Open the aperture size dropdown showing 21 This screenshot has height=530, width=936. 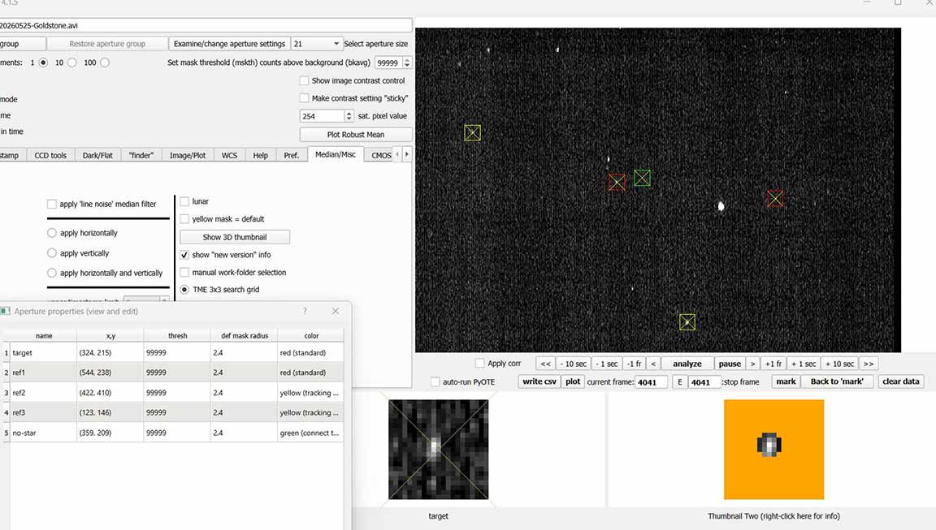[316, 44]
